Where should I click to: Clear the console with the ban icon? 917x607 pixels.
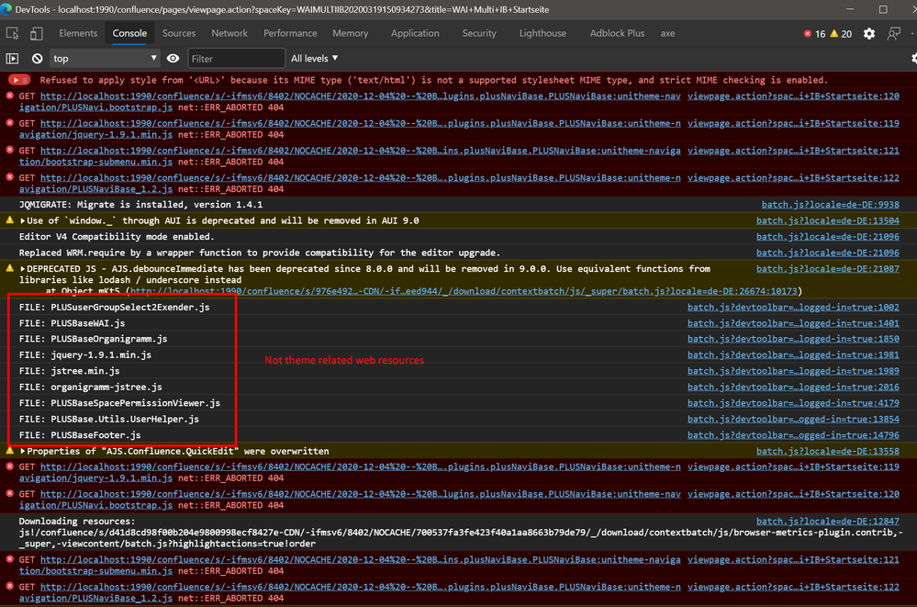point(38,59)
